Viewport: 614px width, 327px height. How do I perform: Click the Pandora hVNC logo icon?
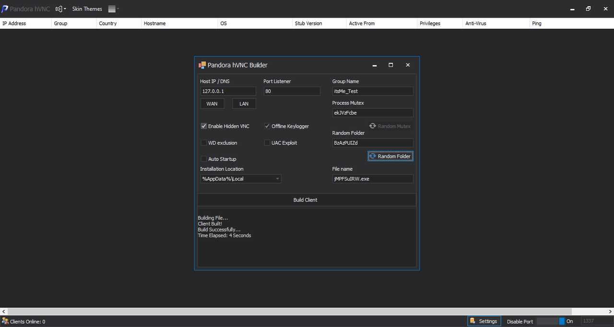(x=5, y=9)
